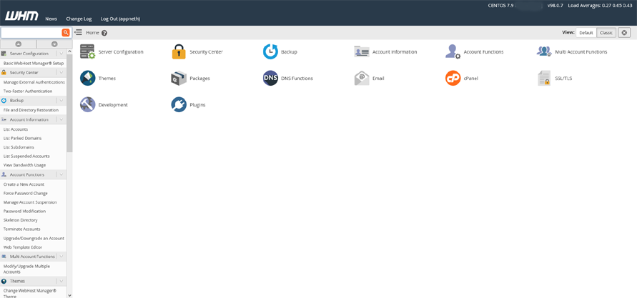Click the Log Out link
637x298 pixels.
pyautogui.click(x=120, y=19)
